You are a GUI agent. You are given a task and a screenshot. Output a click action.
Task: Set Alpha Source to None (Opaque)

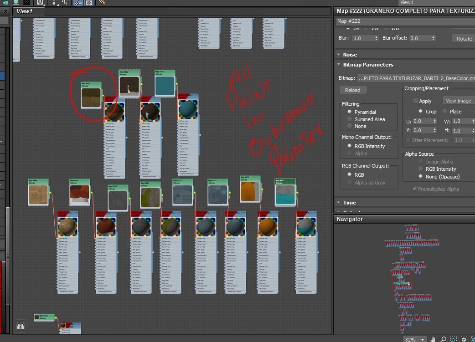420,176
